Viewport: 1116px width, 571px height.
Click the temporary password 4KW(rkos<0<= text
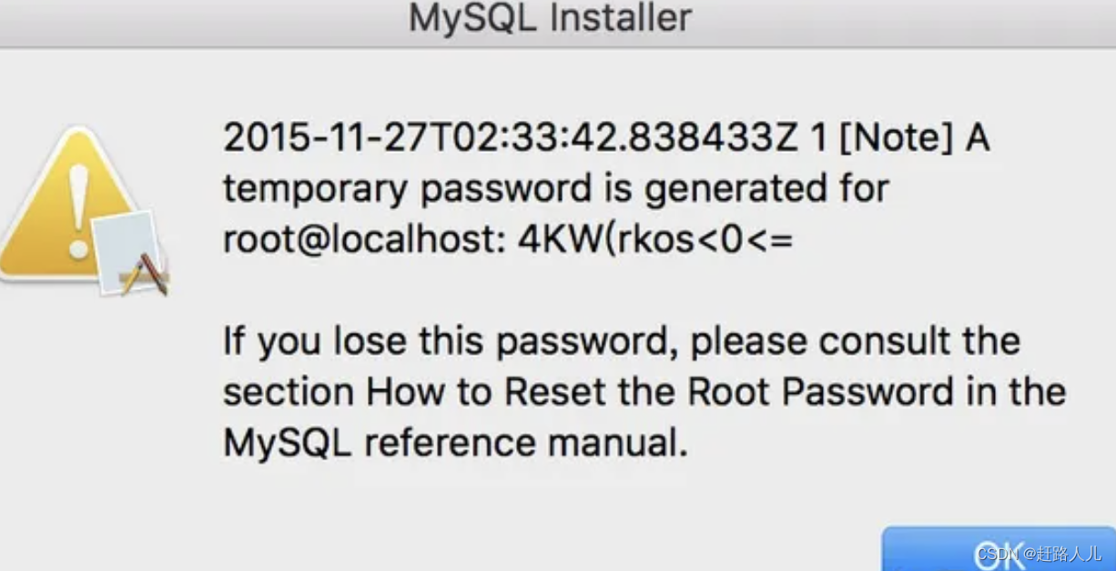(x=655, y=239)
